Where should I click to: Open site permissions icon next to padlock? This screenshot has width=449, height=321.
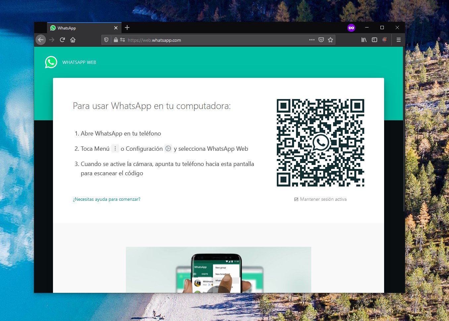[x=123, y=40]
